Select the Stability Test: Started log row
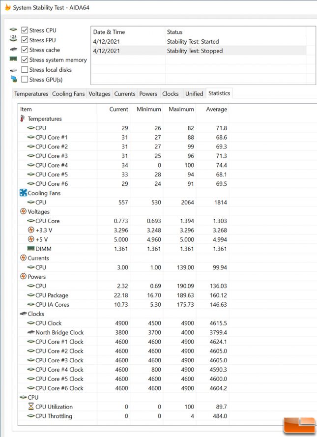317x437 pixels. point(199,41)
